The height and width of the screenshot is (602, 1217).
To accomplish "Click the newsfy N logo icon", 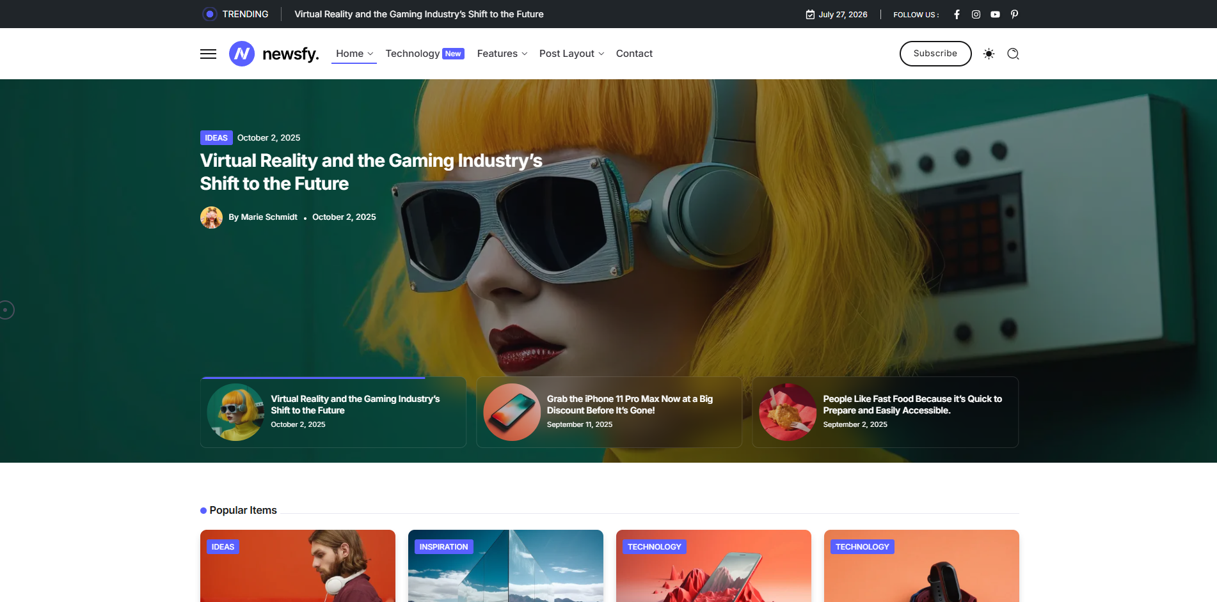I will (242, 54).
